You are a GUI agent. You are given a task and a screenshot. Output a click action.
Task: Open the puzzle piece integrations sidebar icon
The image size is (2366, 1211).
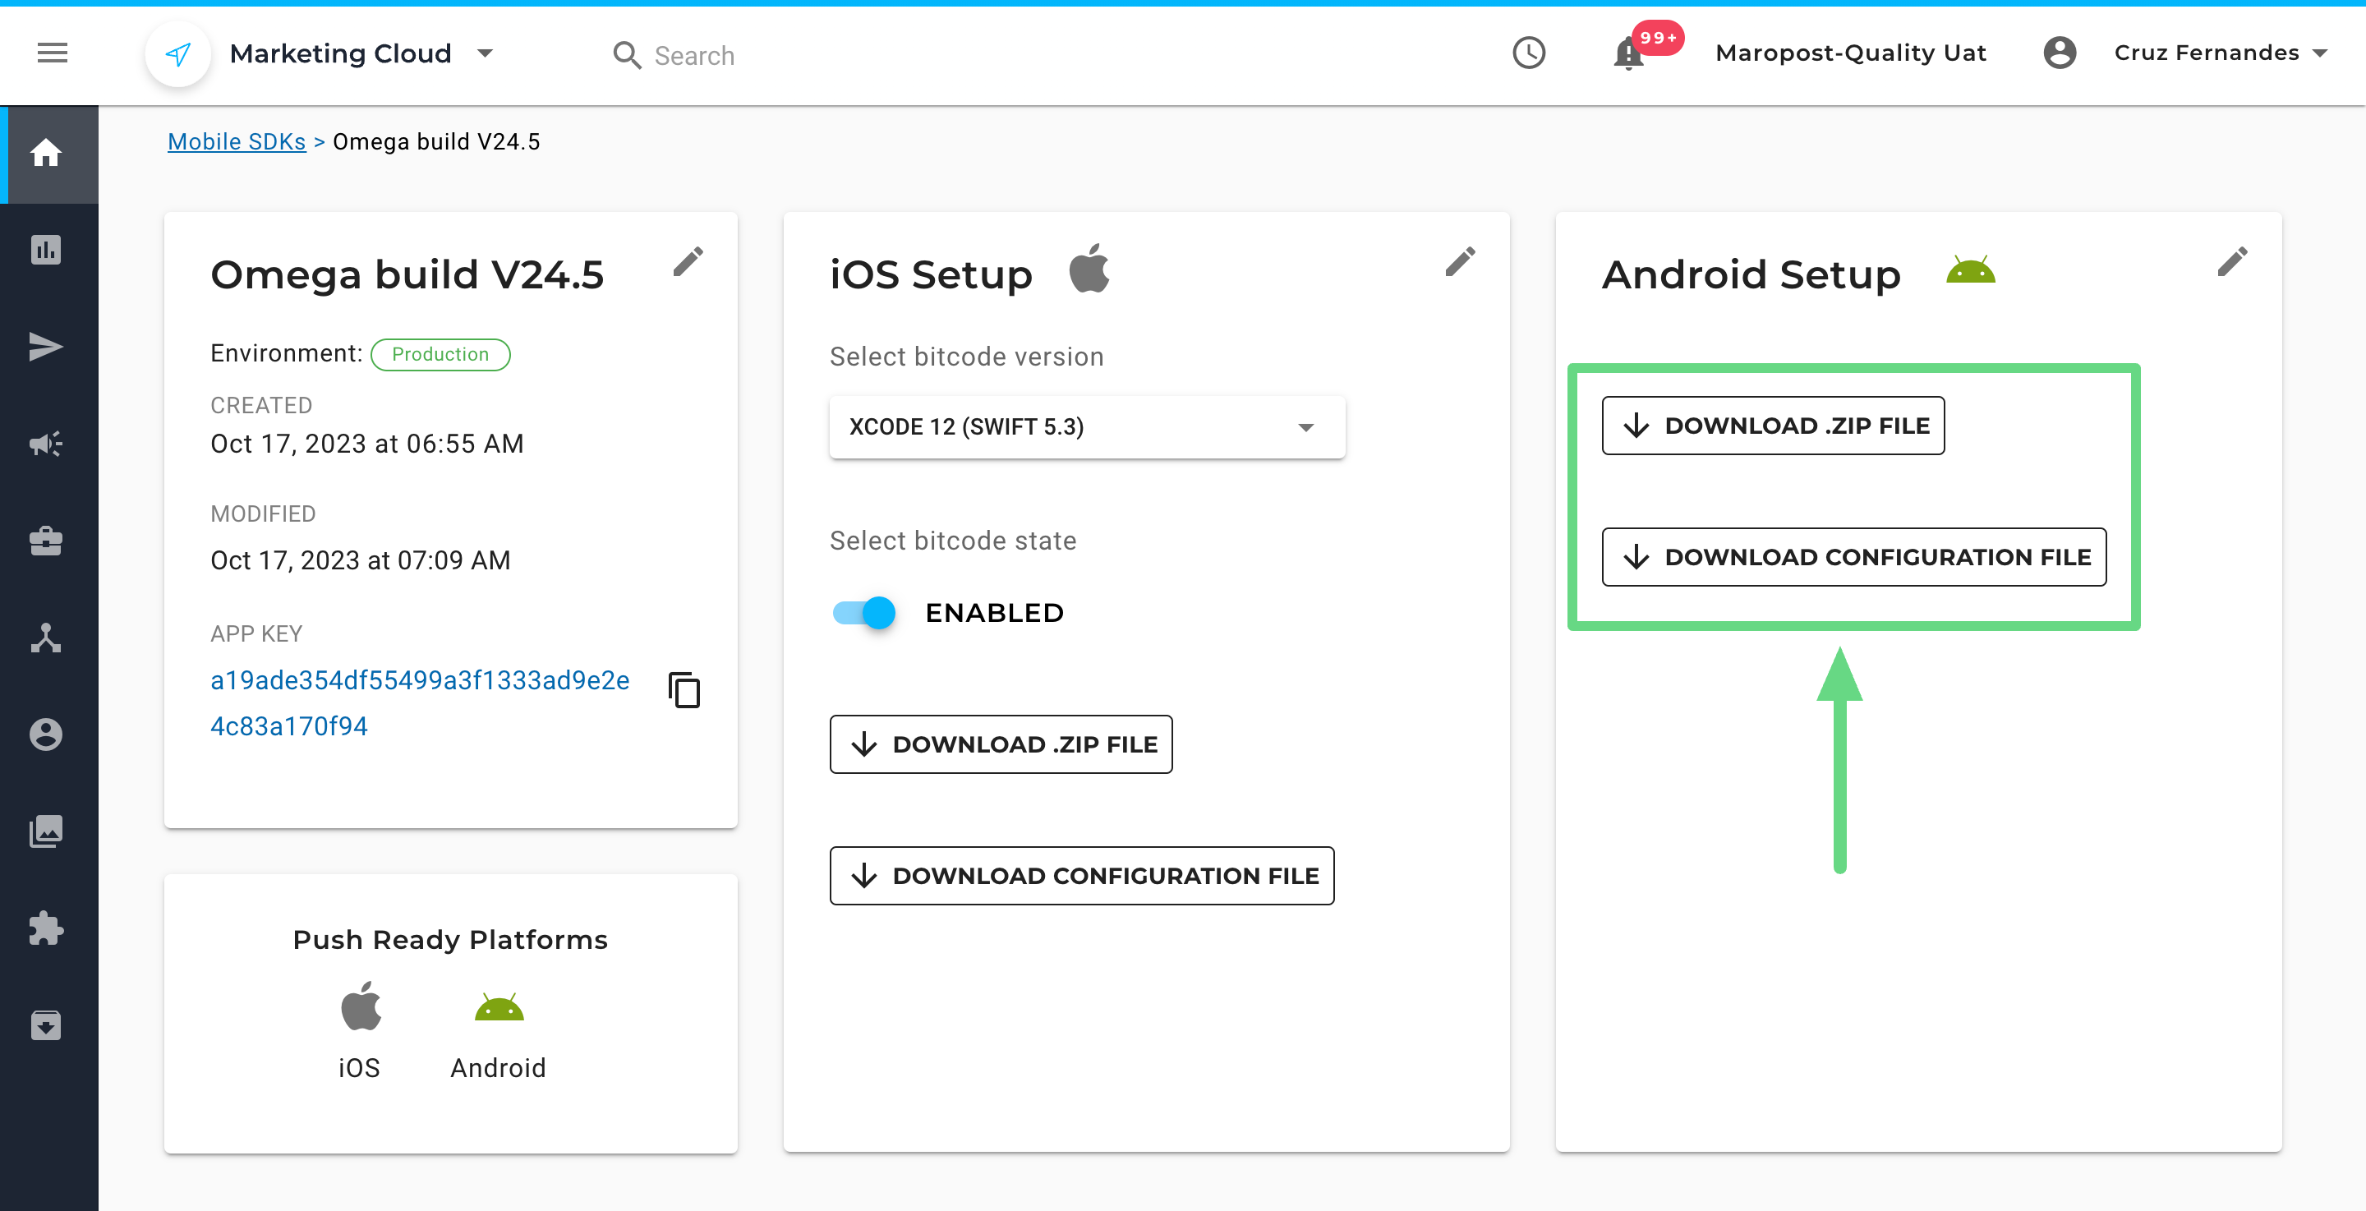(x=46, y=928)
